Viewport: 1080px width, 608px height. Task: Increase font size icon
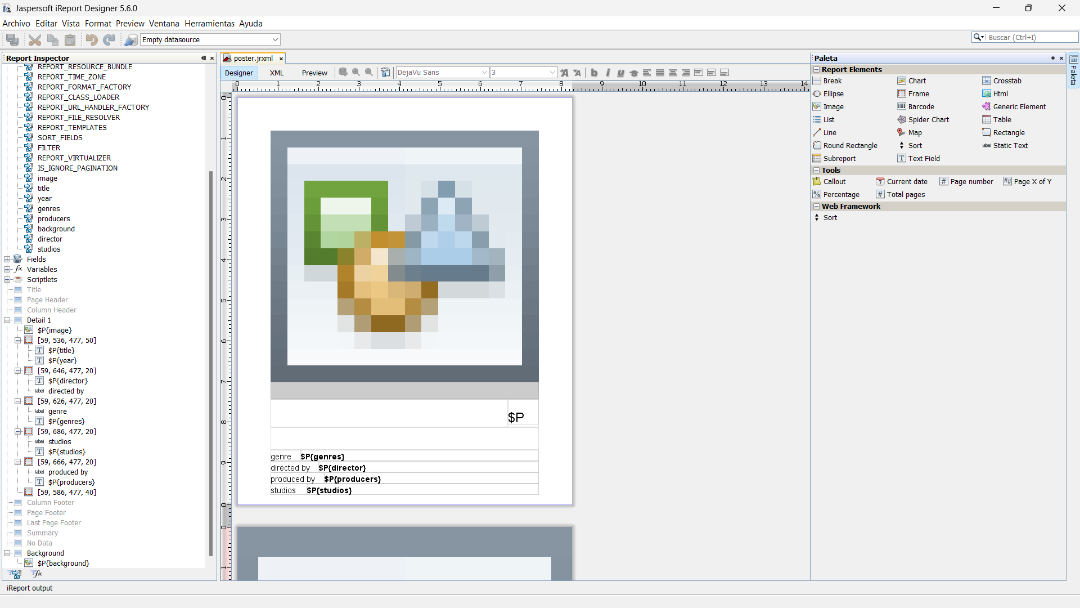click(564, 73)
